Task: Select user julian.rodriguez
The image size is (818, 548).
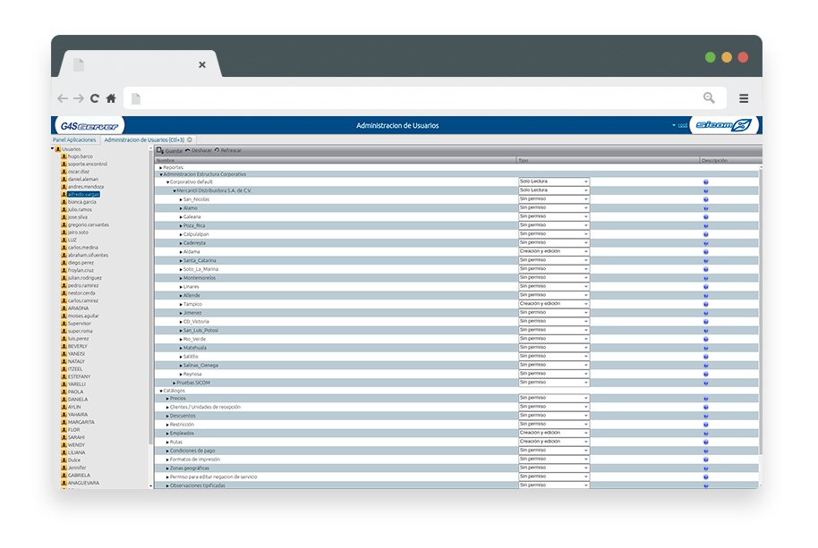Action: pyautogui.click(x=84, y=278)
